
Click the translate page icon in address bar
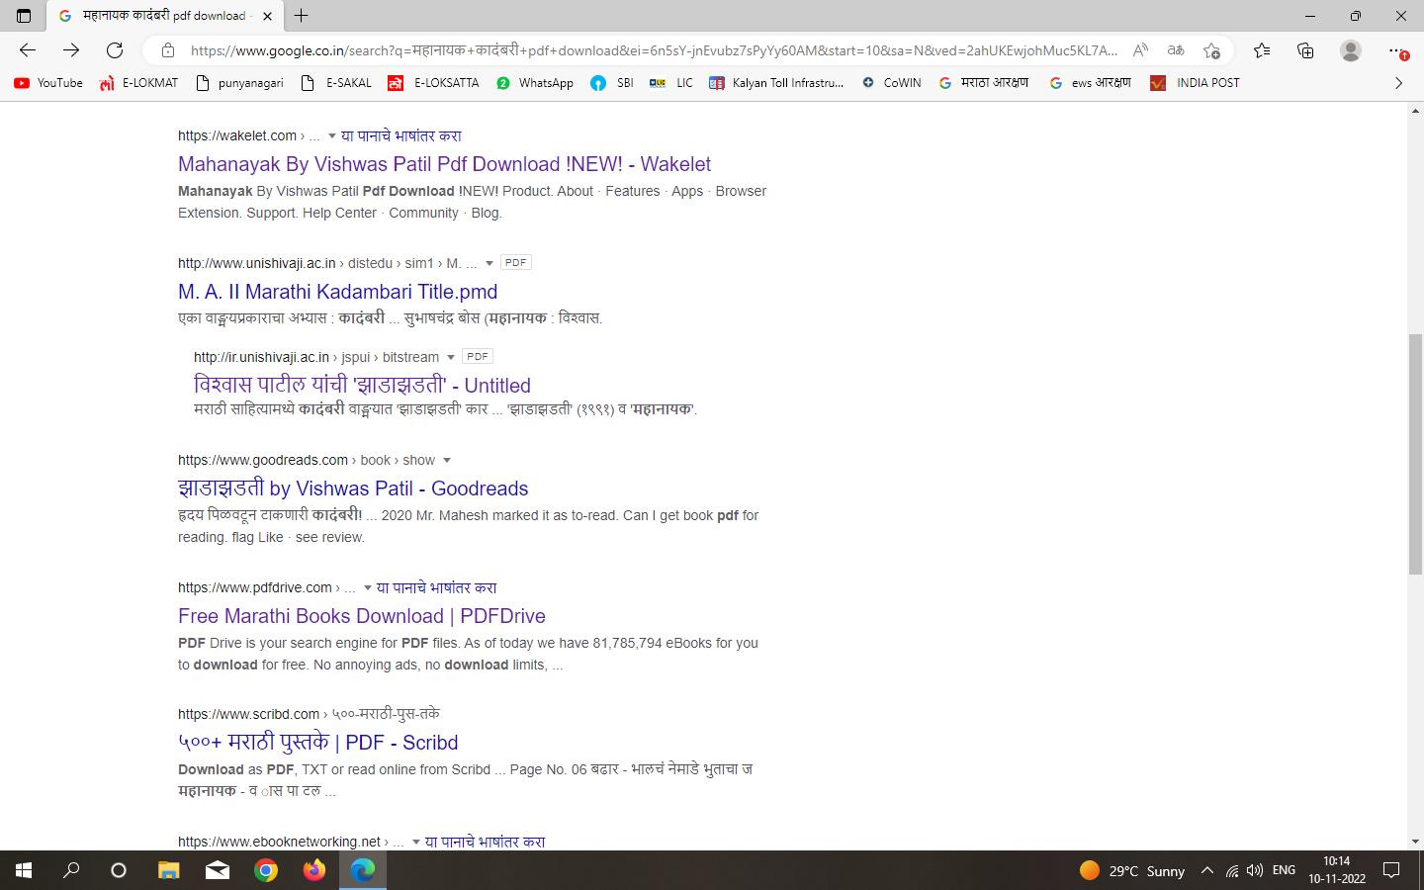[x=1176, y=50]
